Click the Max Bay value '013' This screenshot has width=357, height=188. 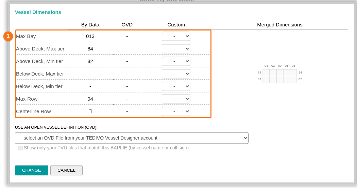click(90, 36)
